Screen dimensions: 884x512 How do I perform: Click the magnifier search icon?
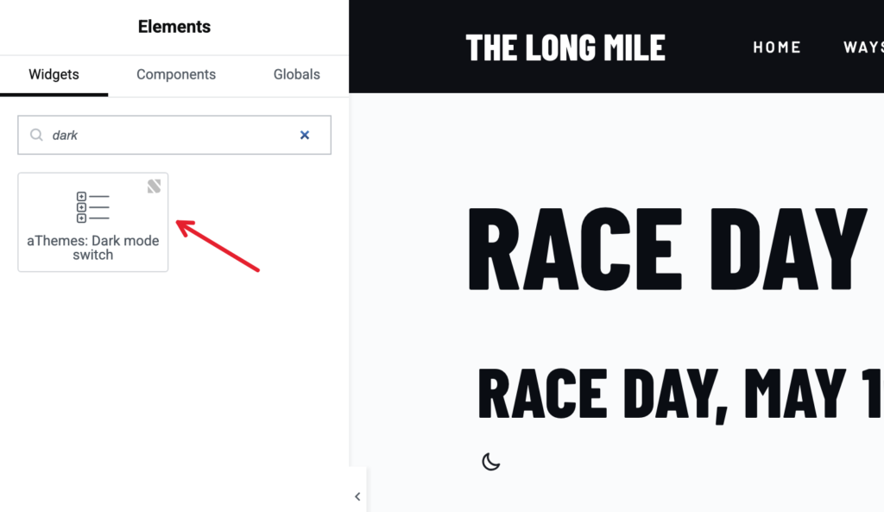tap(36, 135)
